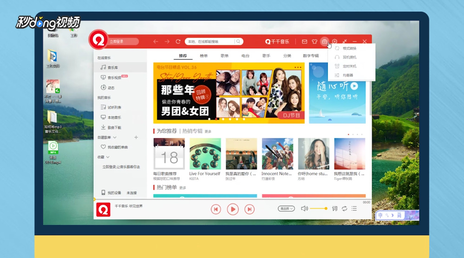Open 试听列表 in the sidebar
Screen dimensions: 464x258
[111, 107]
